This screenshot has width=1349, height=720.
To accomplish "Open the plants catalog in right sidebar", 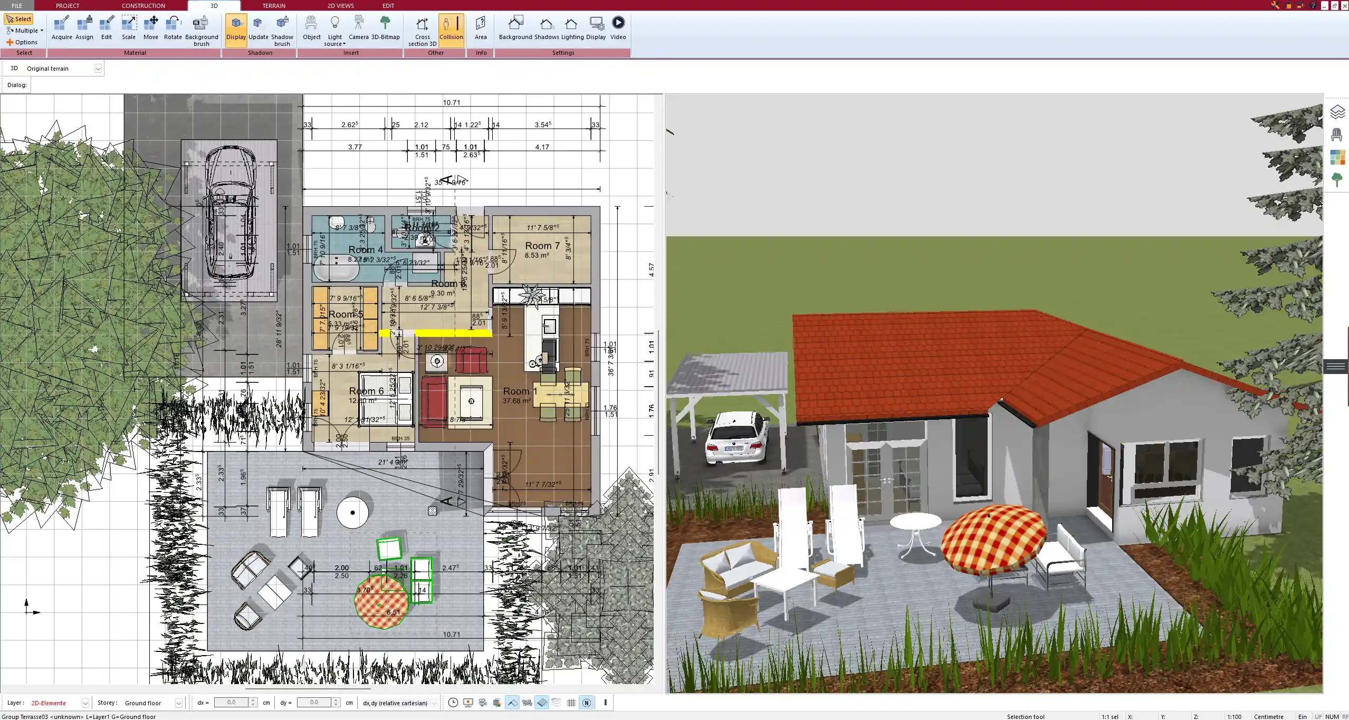I will click(x=1337, y=179).
